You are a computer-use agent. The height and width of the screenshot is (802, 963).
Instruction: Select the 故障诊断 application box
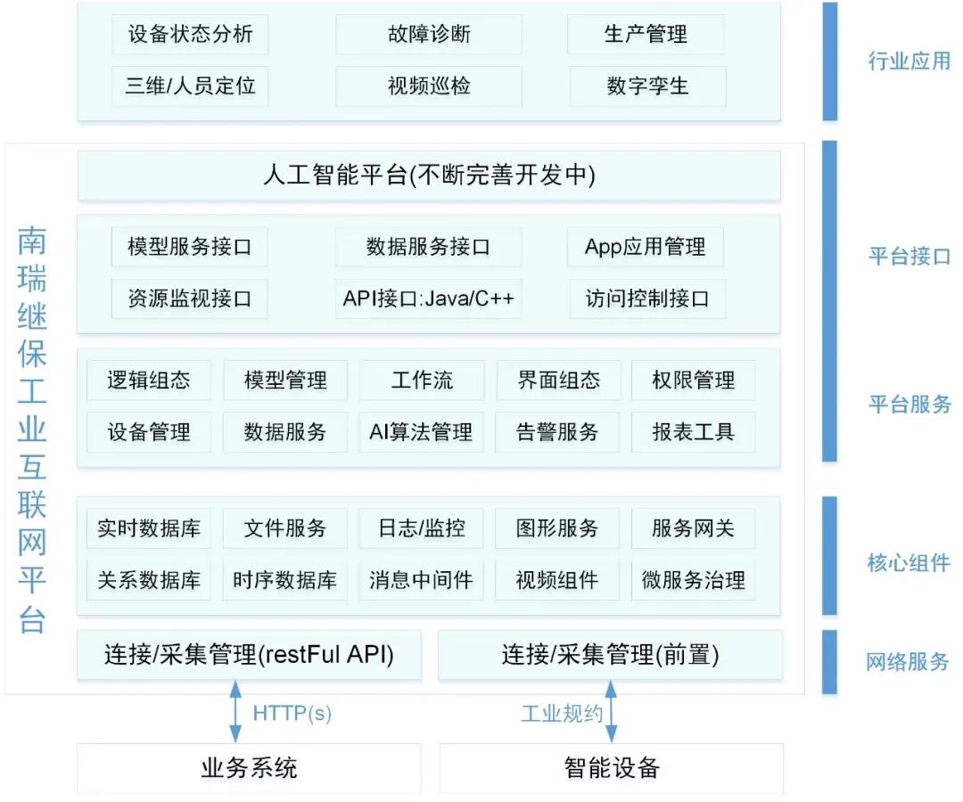pos(428,35)
